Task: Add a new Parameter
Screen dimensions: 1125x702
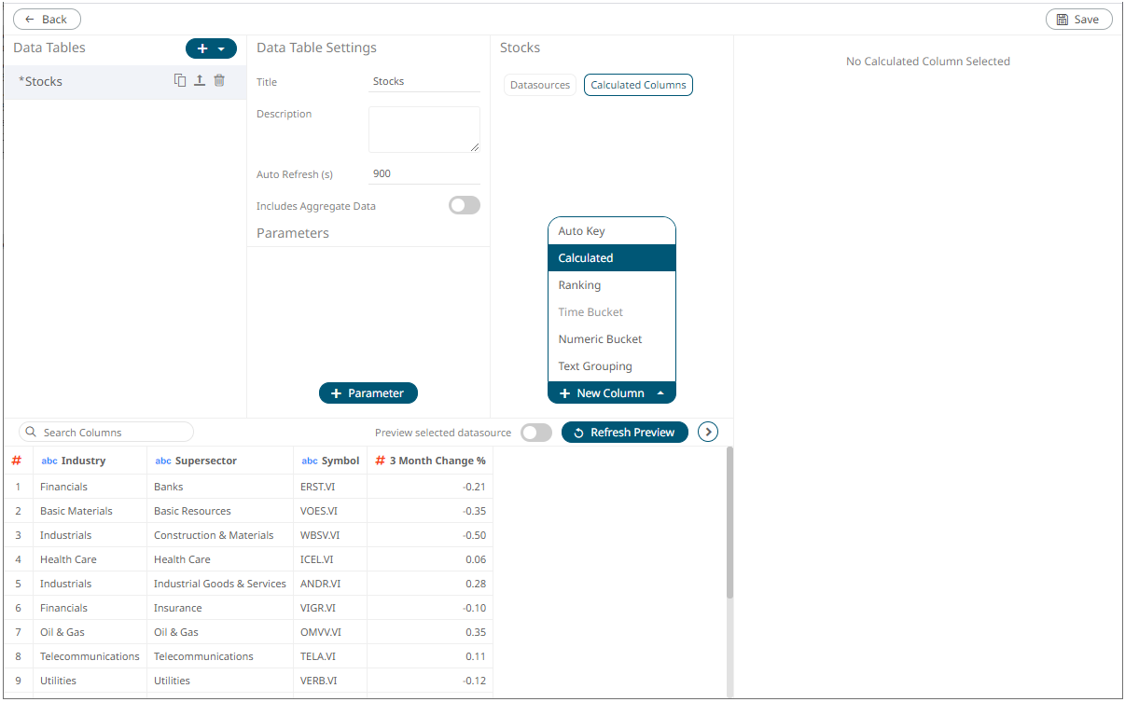Action: [x=368, y=393]
